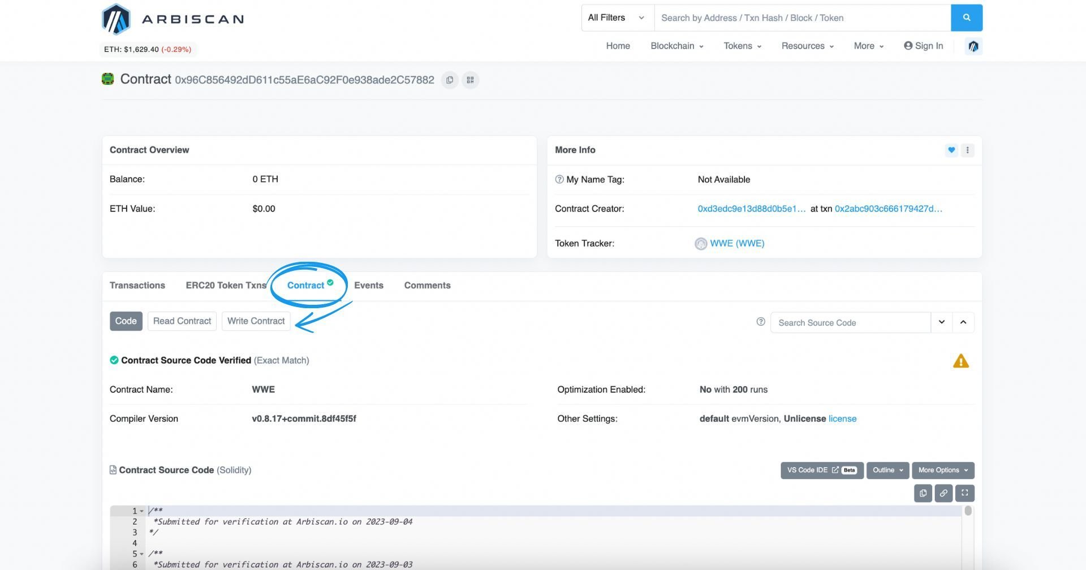Click the main address search field

point(803,18)
